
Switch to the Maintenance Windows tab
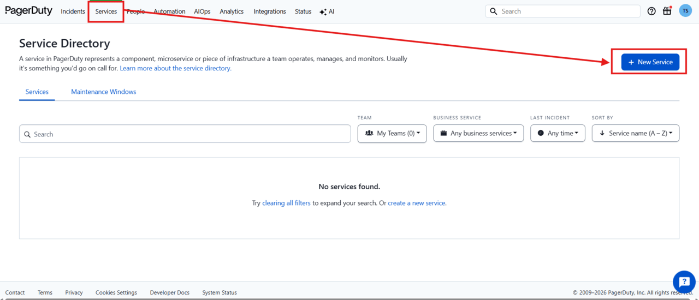(x=103, y=92)
